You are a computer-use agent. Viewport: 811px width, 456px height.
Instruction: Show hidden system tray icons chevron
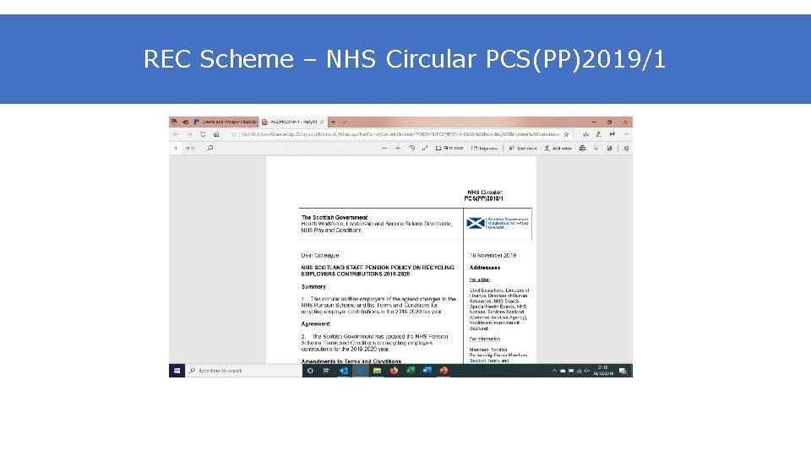554,371
